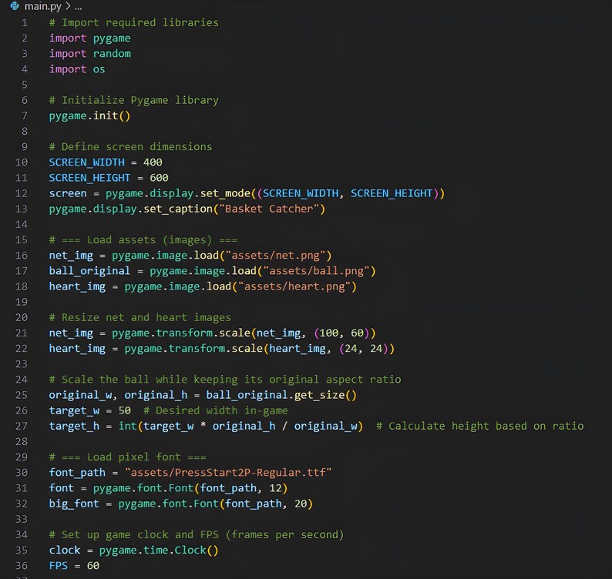Viewport: 612px width, 579px height.
Task: Click the value 400 of SCREEN_WIDTH
Action: [153, 162]
